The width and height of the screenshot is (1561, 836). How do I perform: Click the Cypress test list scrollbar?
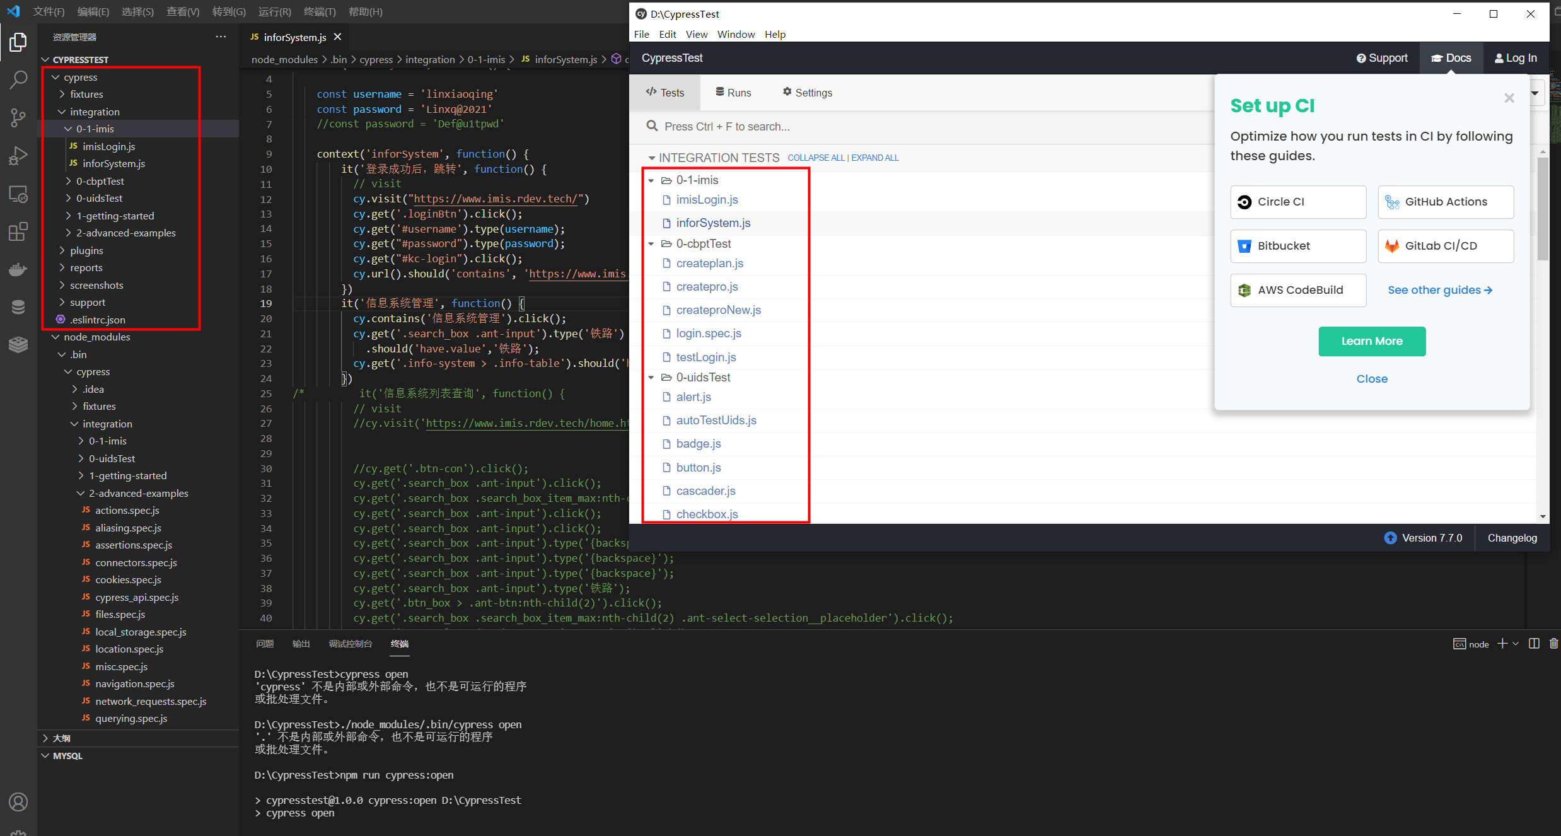1542,208
